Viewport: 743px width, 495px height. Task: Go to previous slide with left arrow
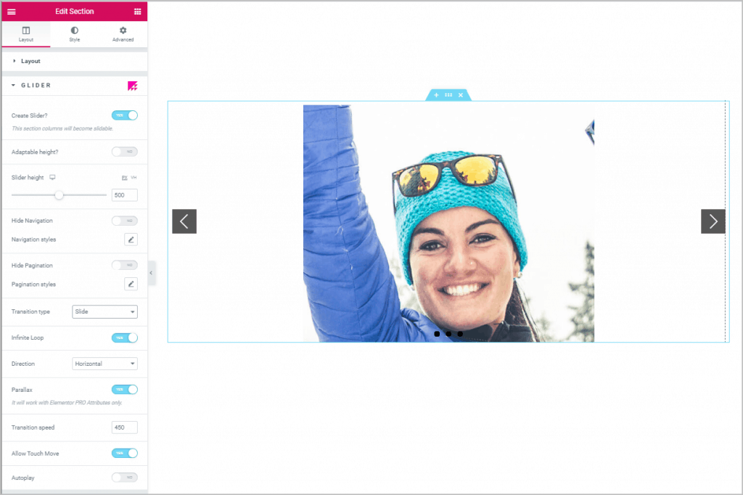coord(184,221)
